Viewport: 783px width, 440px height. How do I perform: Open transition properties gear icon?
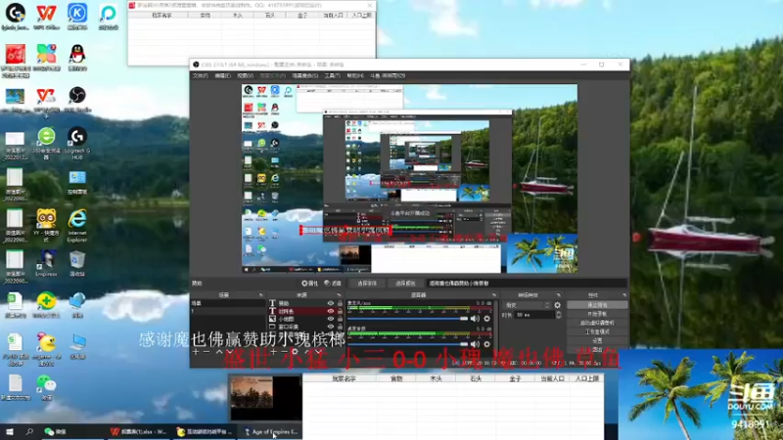pyautogui.click(x=558, y=305)
